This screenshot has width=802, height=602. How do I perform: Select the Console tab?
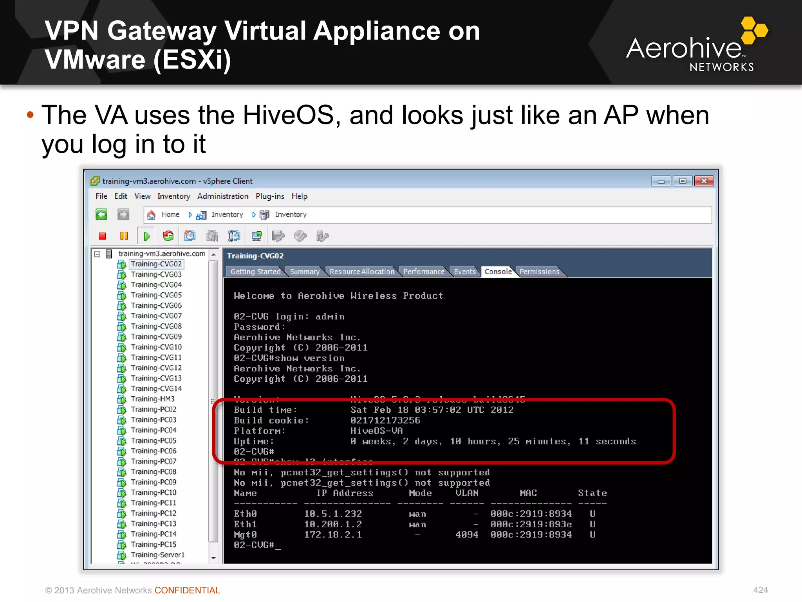point(498,272)
